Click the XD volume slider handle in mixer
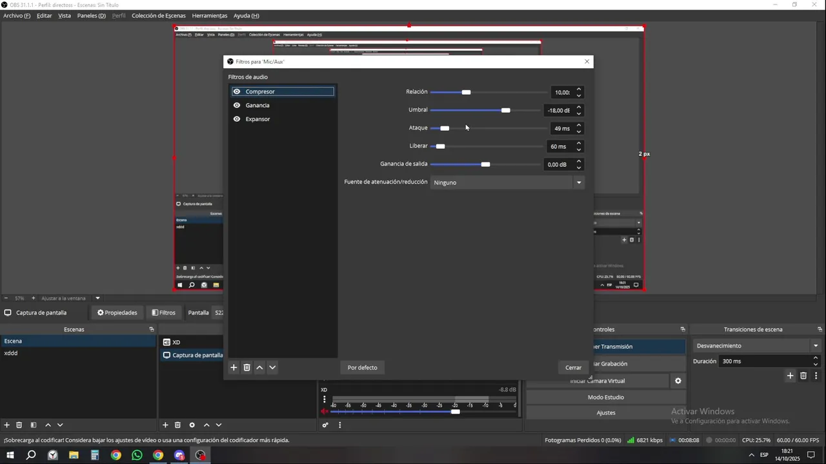Screen dimensions: 826x464 [x=455, y=412]
